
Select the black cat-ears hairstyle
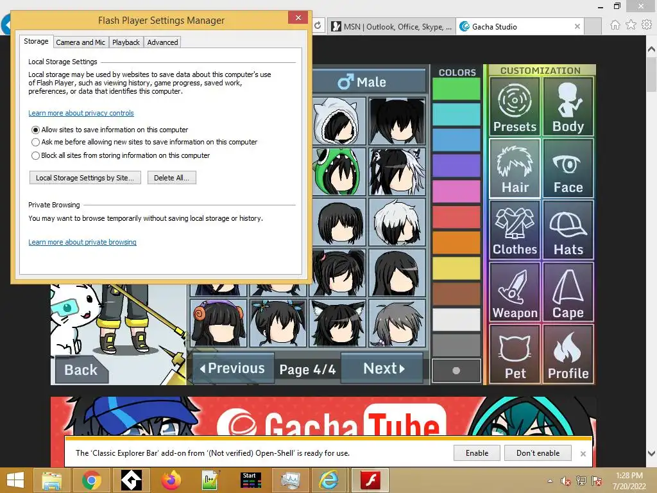point(338,323)
